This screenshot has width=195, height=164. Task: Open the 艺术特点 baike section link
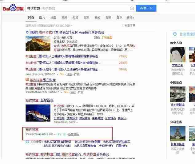coord(110,118)
